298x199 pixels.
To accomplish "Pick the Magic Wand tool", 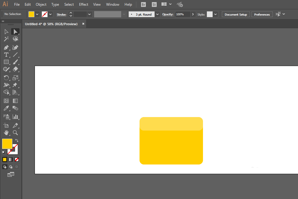I will click(6, 39).
